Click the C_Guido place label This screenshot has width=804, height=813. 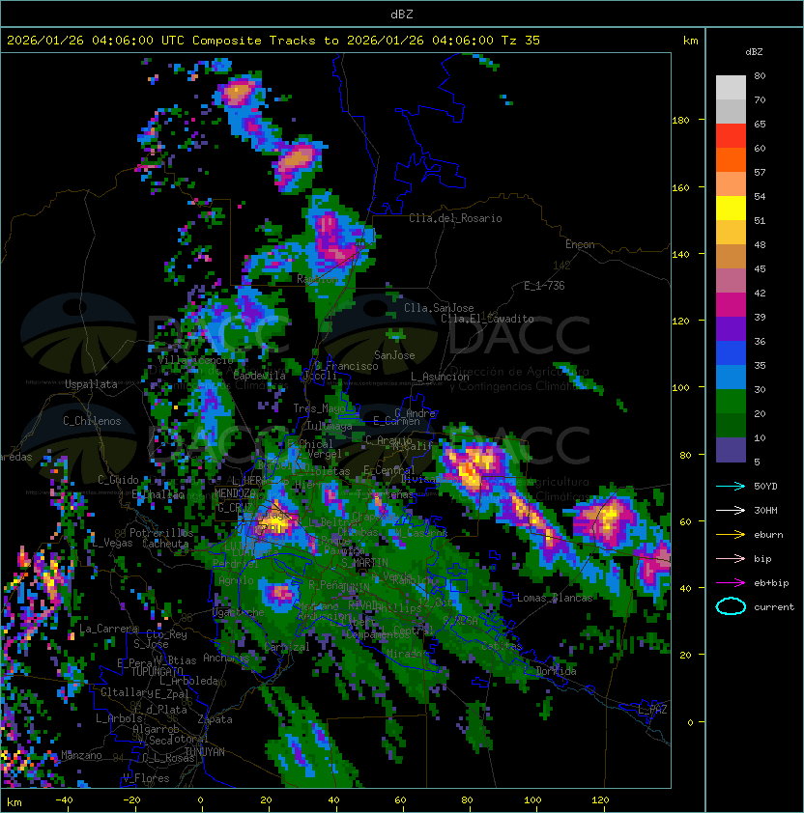coord(118,480)
